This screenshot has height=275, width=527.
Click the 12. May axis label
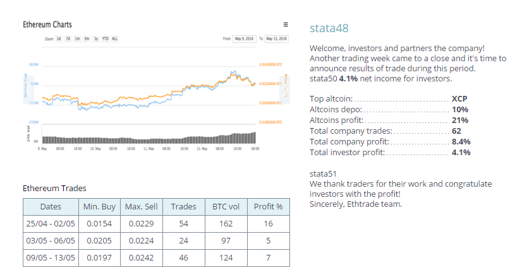[202, 149]
